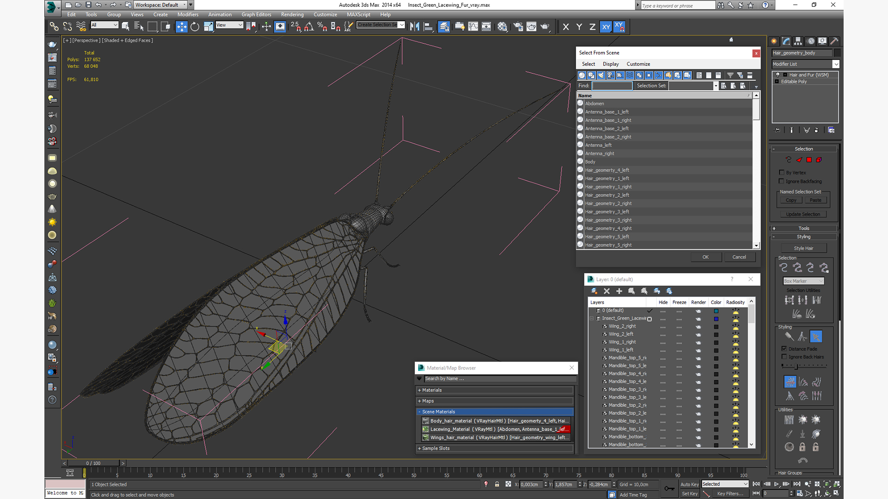Viewport: 888px width, 499px height.
Task: Open the reference coordinate View dropdown
Action: tap(229, 25)
